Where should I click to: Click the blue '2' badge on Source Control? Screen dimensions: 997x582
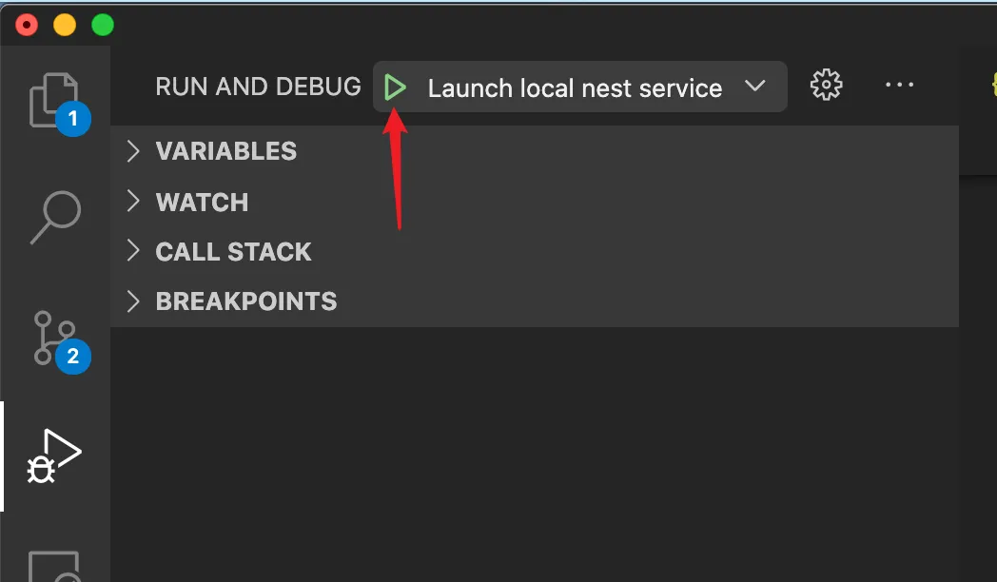(x=73, y=358)
